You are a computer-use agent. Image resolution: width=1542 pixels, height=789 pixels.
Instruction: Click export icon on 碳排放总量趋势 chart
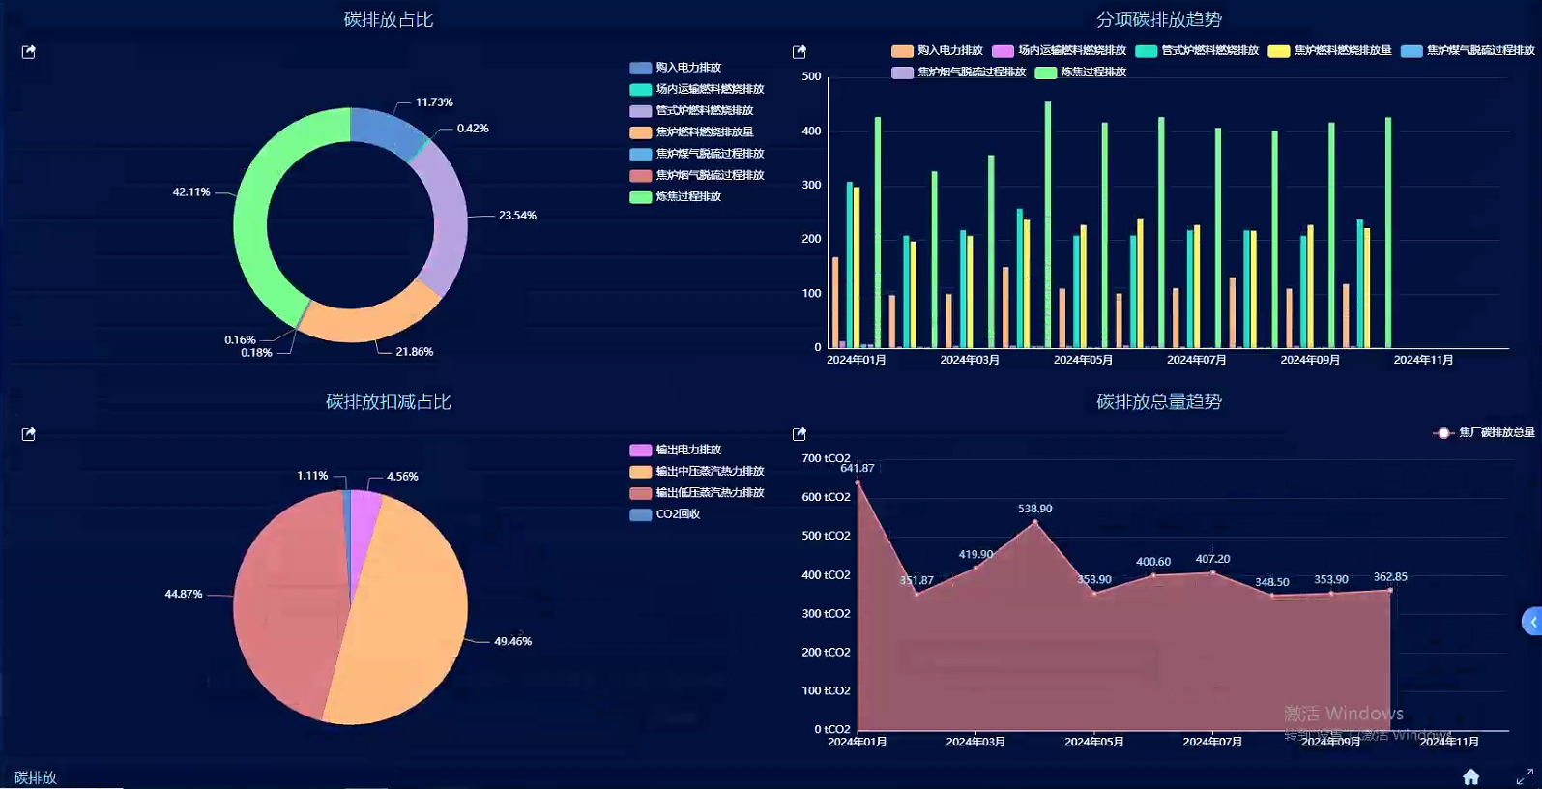coord(800,434)
